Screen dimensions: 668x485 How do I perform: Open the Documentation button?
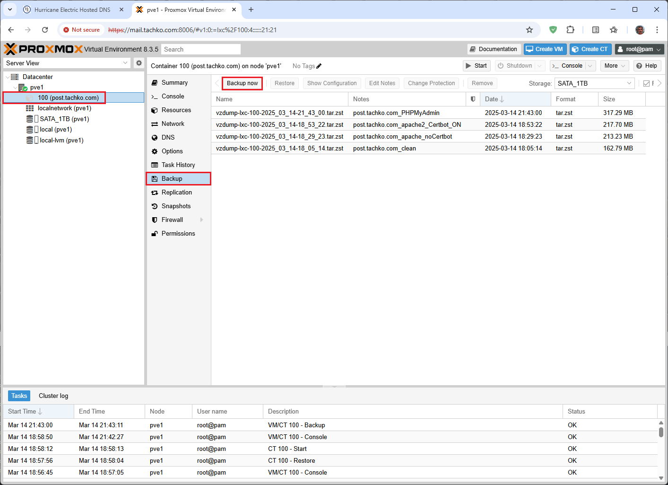tap(494, 49)
